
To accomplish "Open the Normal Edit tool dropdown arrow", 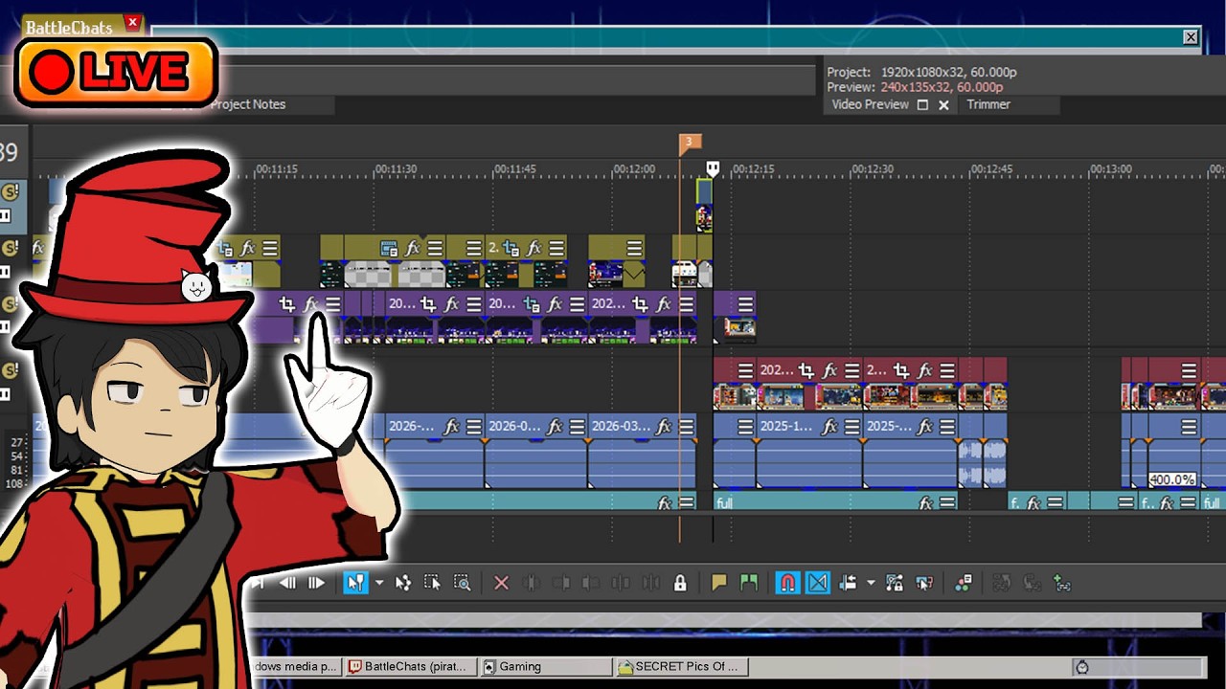I will [379, 583].
